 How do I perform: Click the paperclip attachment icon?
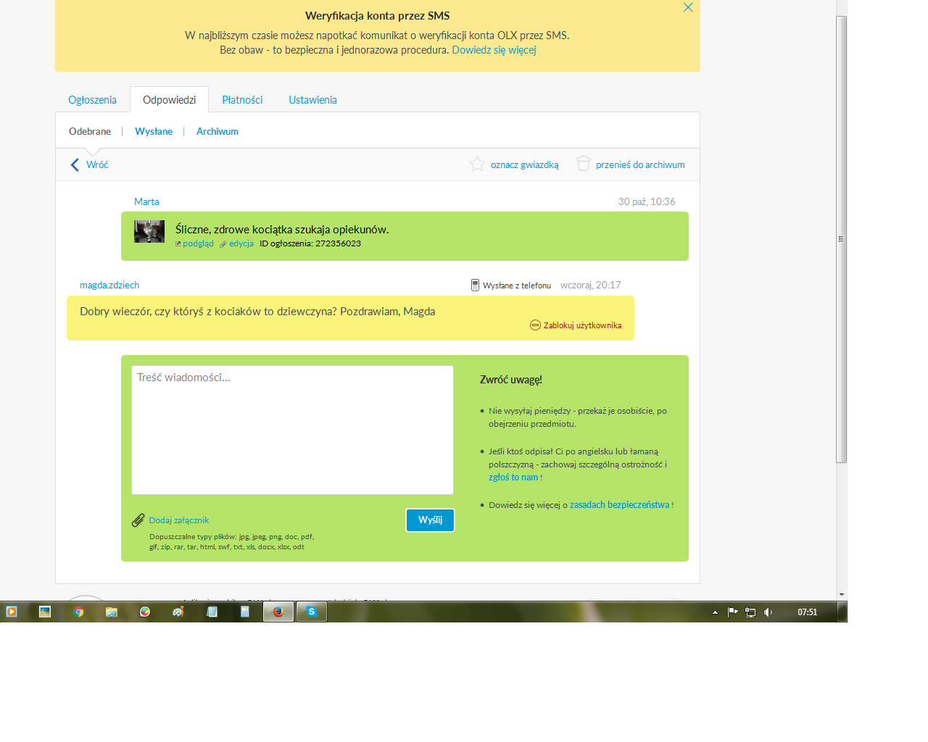pyautogui.click(x=138, y=520)
